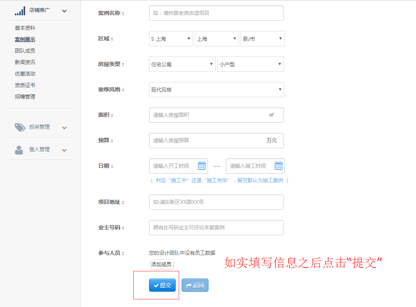Open the S 上海 province dropdown

171,38
